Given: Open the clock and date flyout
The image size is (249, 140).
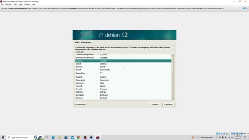Looking at the screenshot, I should click(238, 137).
